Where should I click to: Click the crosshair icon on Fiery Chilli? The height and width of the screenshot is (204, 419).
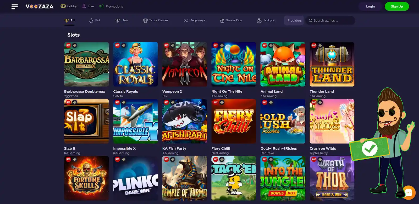tap(222, 102)
